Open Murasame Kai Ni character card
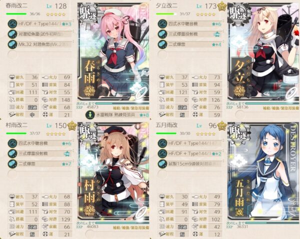This screenshot has width=300, height=239. (x=113, y=172)
